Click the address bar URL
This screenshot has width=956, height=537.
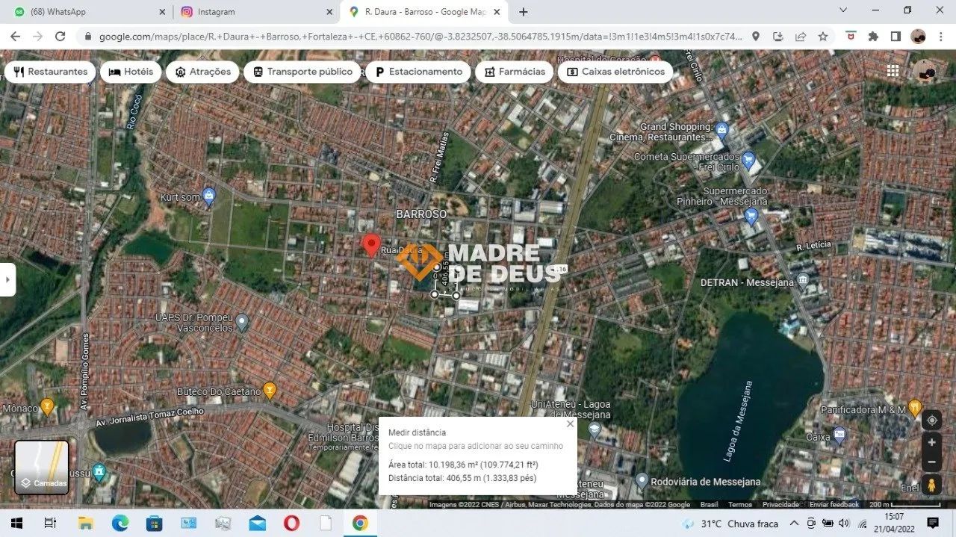pos(420,36)
